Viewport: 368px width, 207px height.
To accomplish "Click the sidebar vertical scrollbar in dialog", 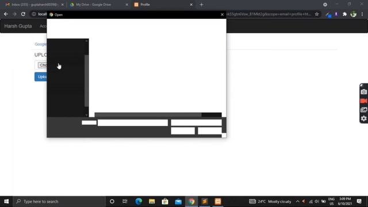I will click(86, 80).
